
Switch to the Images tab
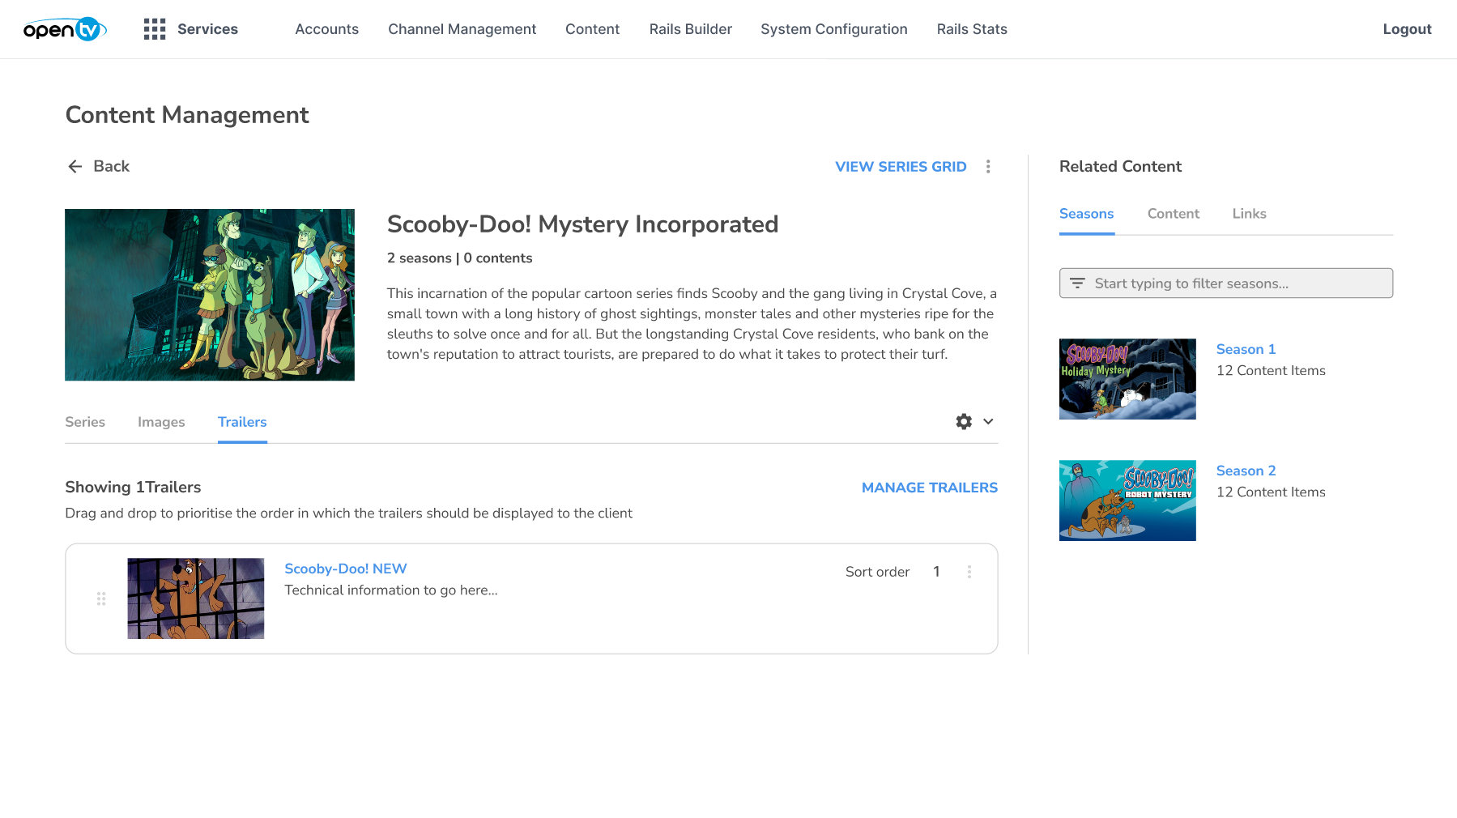161,422
